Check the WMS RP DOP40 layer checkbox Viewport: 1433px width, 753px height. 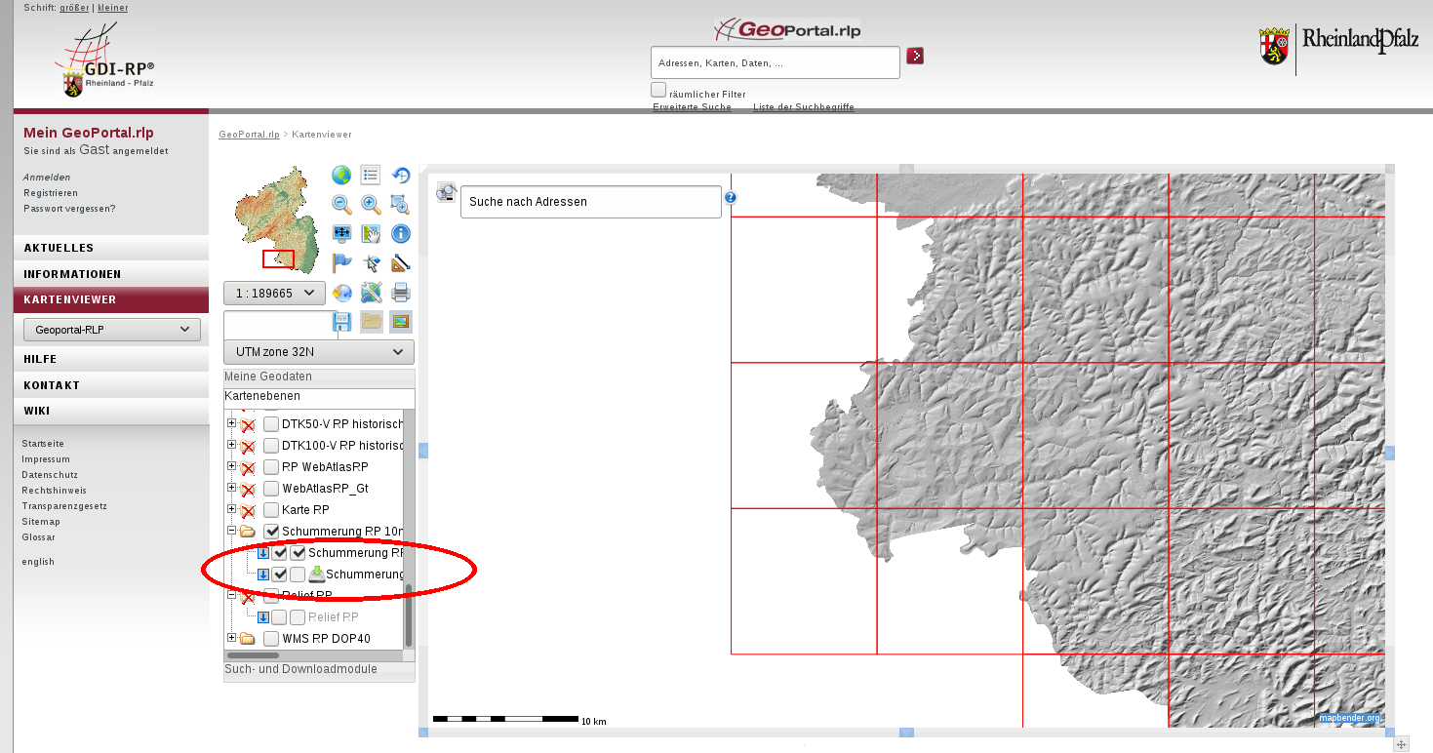(x=271, y=639)
